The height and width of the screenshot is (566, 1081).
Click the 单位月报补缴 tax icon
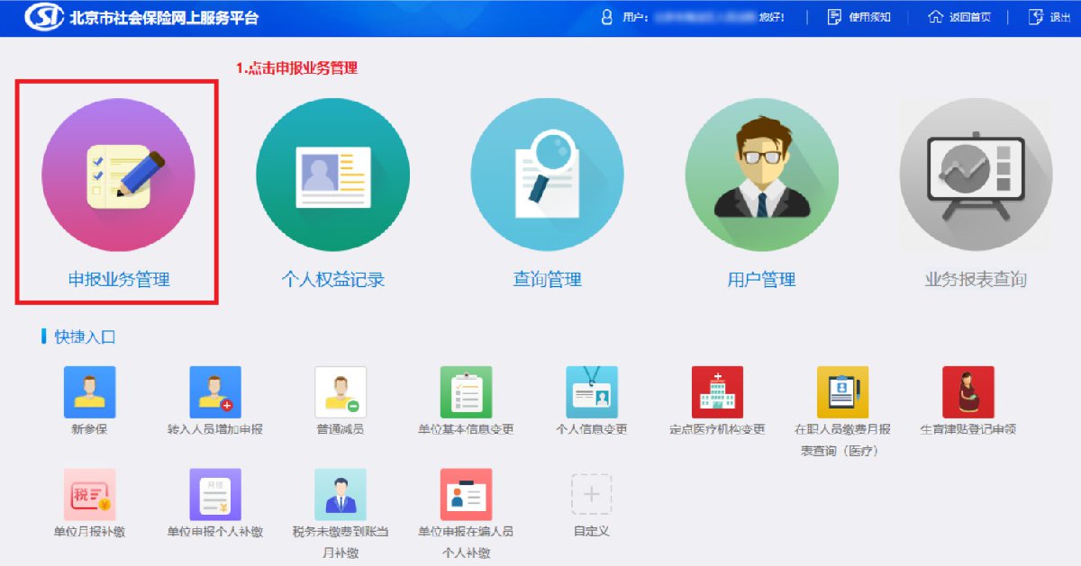(x=89, y=495)
